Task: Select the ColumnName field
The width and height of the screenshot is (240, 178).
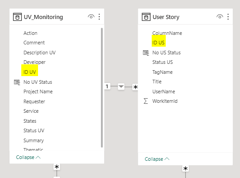Action: pyautogui.click(x=167, y=33)
